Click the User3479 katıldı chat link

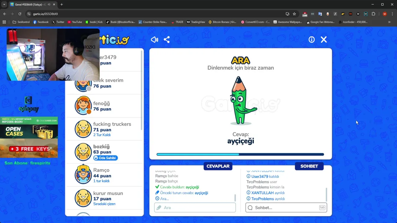[x=263, y=177]
